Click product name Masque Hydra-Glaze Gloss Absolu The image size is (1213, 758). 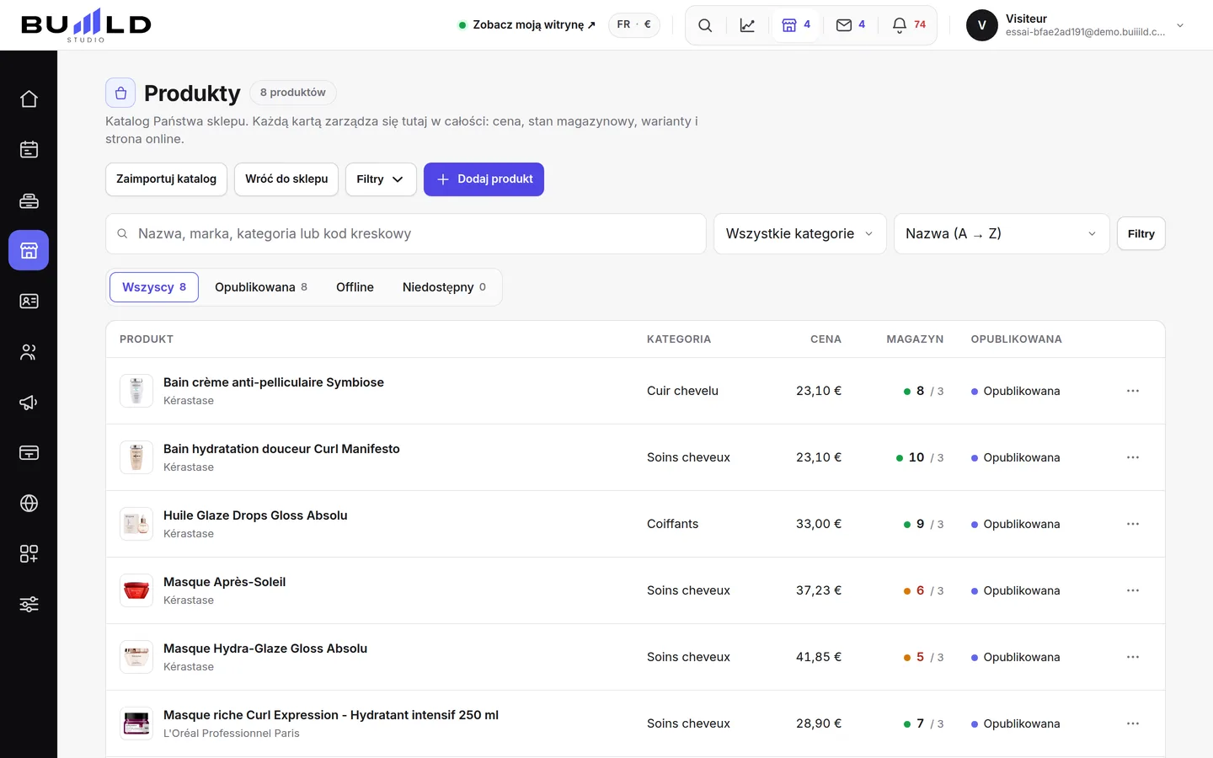pos(265,649)
